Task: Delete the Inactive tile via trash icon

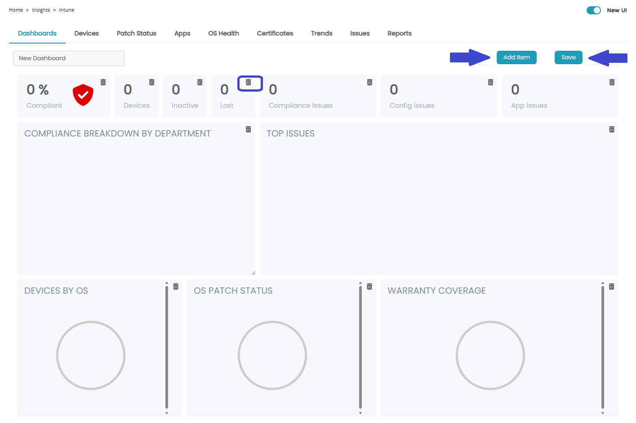Action: click(200, 82)
